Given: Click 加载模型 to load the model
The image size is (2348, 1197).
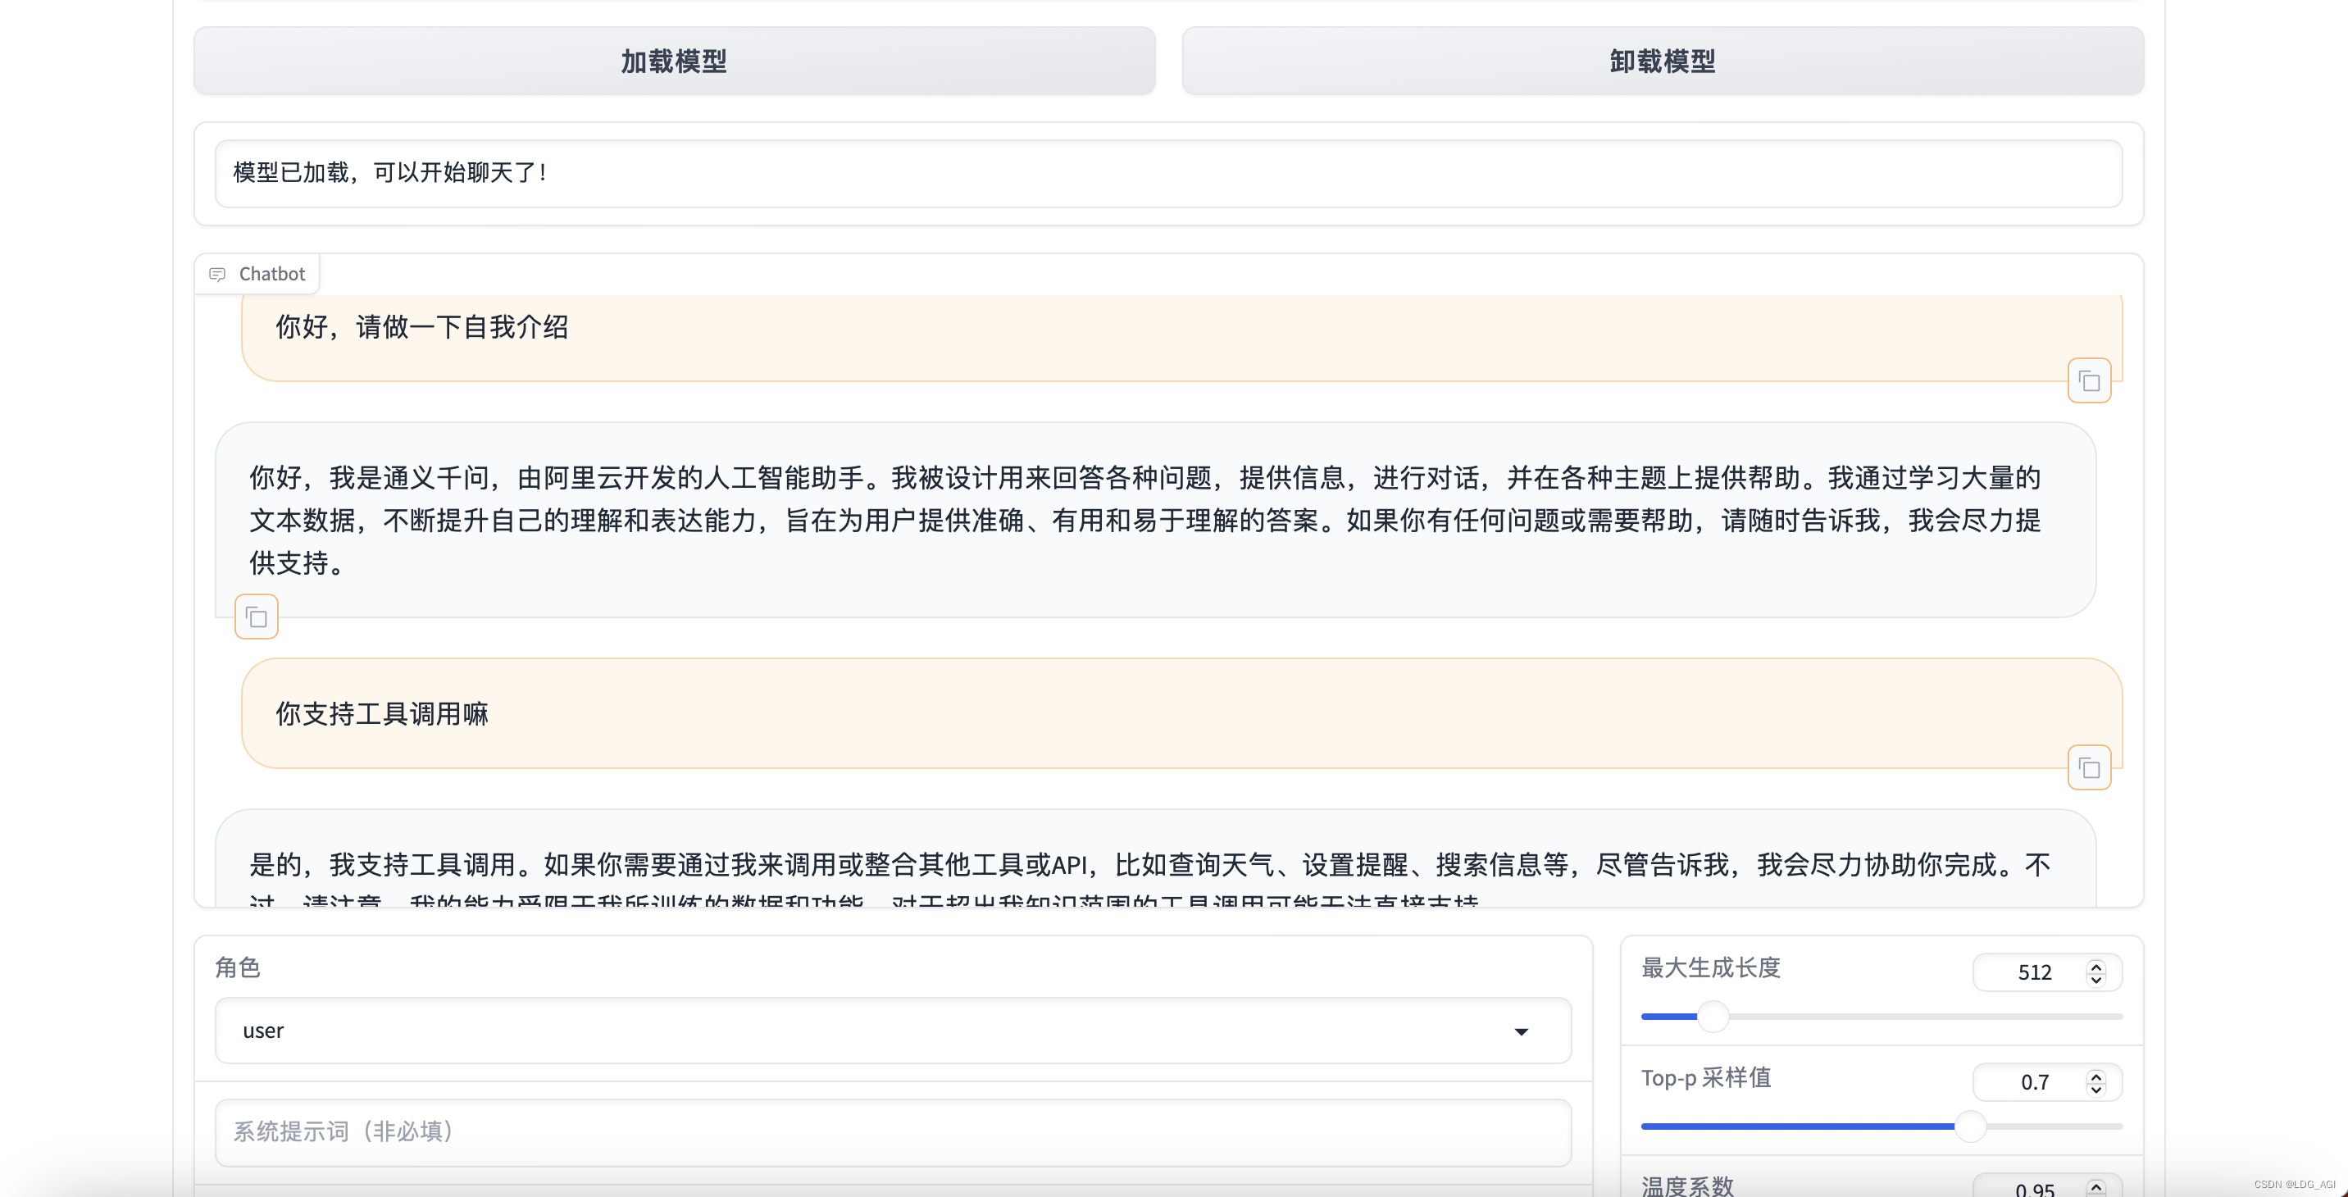Looking at the screenshot, I should (x=674, y=61).
